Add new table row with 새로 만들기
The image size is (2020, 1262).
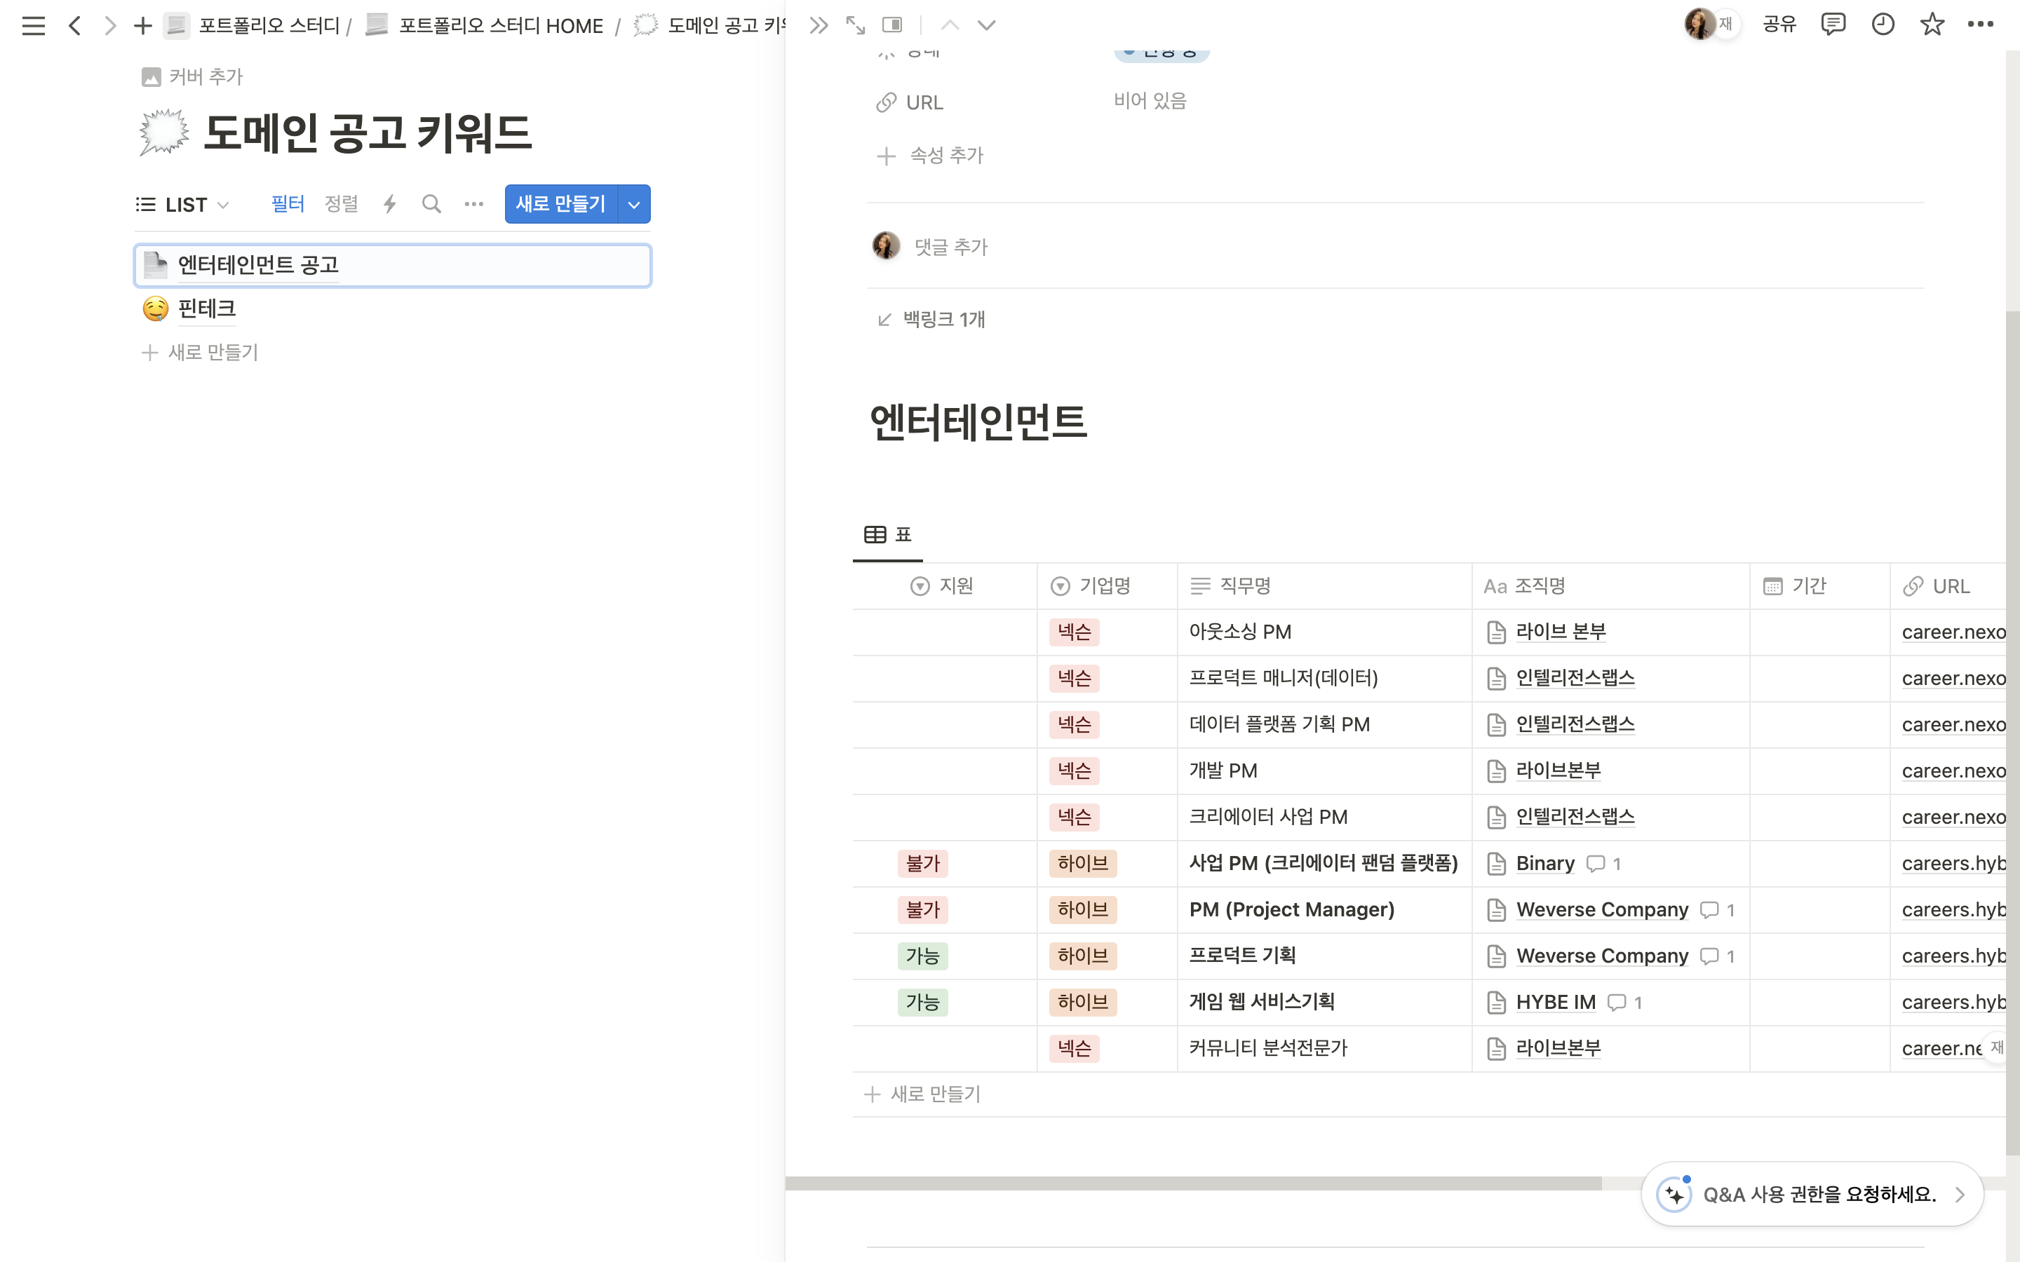click(x=923, y=1094)
